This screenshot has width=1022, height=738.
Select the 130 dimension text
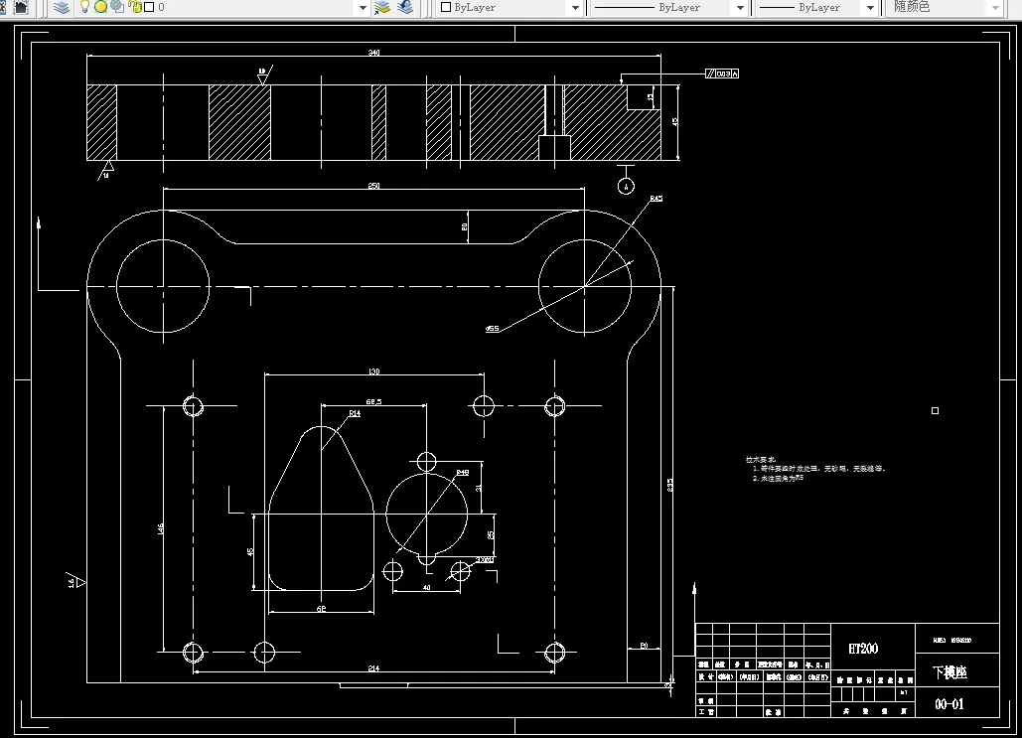374,371
